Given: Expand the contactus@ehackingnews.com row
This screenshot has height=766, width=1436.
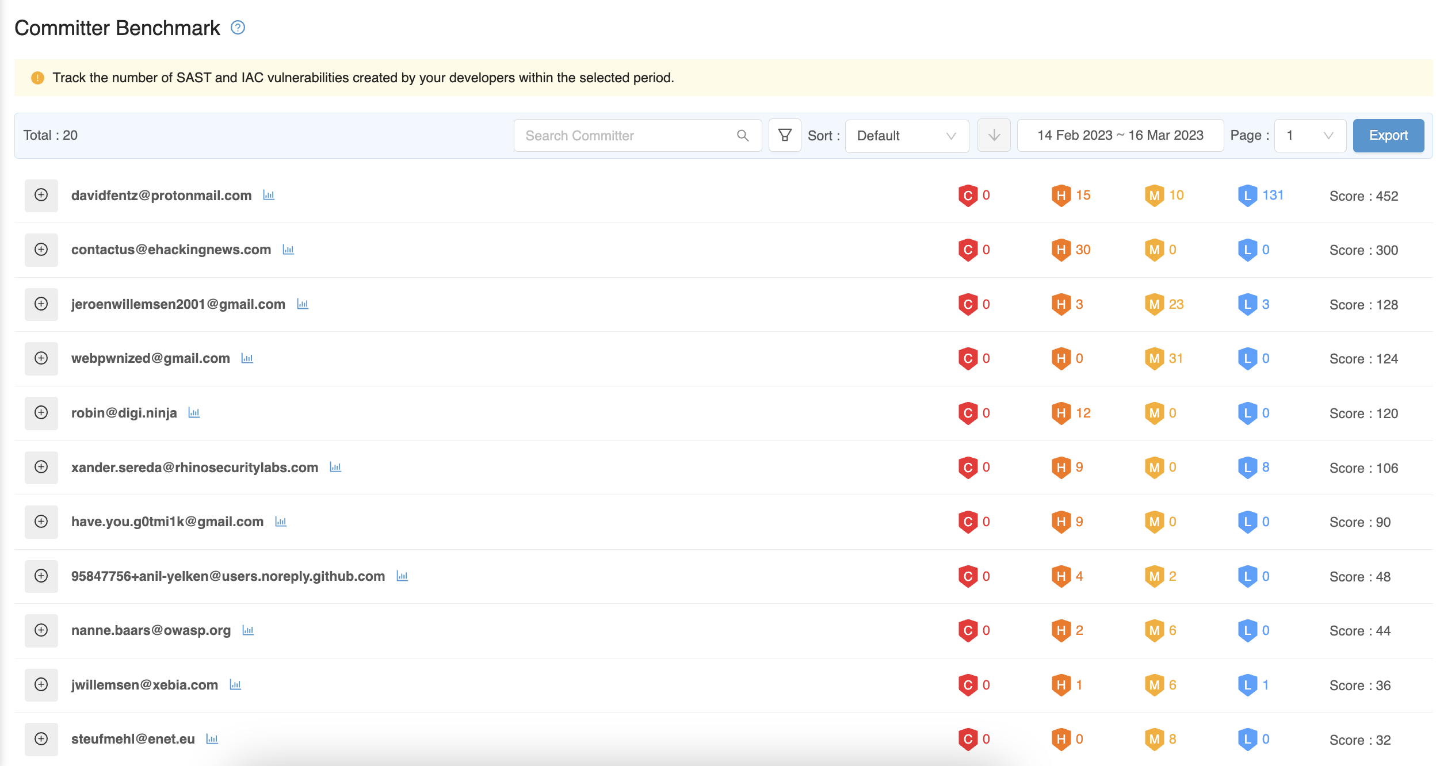Looking at the screenshot, I should point(41,250).
